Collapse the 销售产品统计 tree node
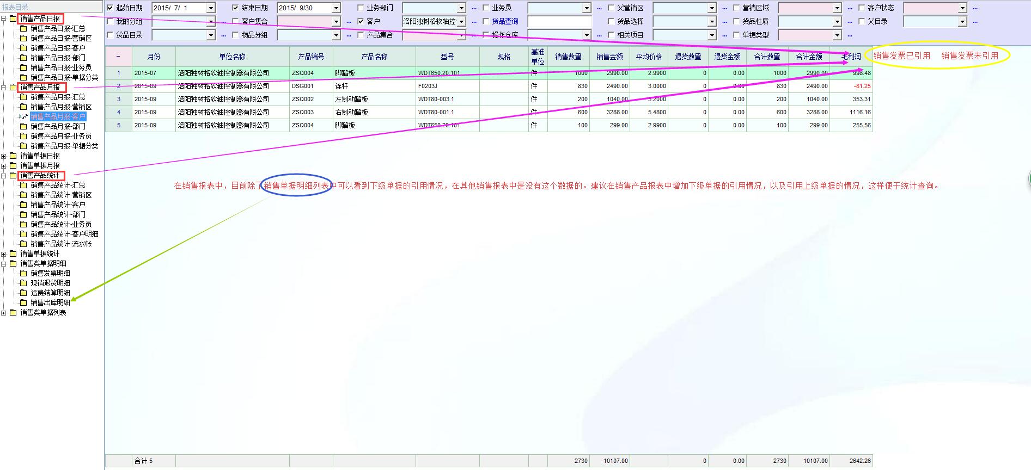 coord(4,175)
